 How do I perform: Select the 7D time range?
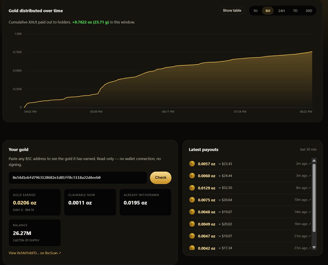tap(295, 11)
